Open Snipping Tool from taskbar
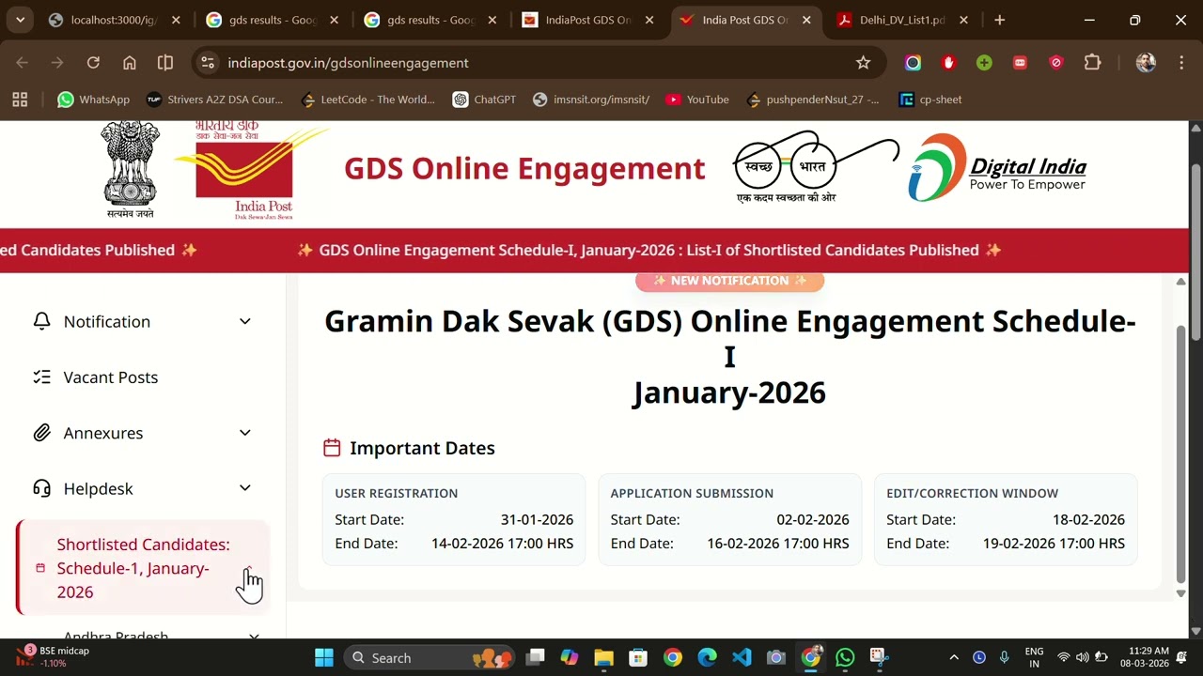Viewport: 1203px width, 676px height. coord(879,658)
